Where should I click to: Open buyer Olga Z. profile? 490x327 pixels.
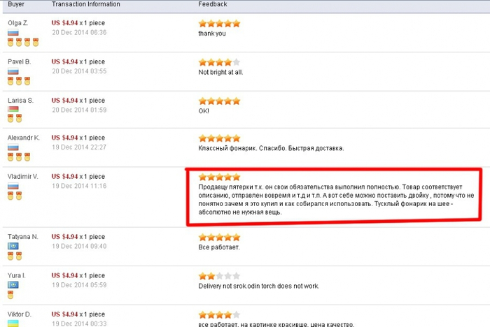point(17,23)
